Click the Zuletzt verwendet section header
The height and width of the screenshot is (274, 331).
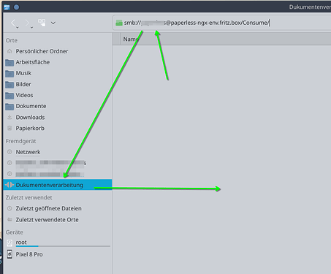[28, 197]
